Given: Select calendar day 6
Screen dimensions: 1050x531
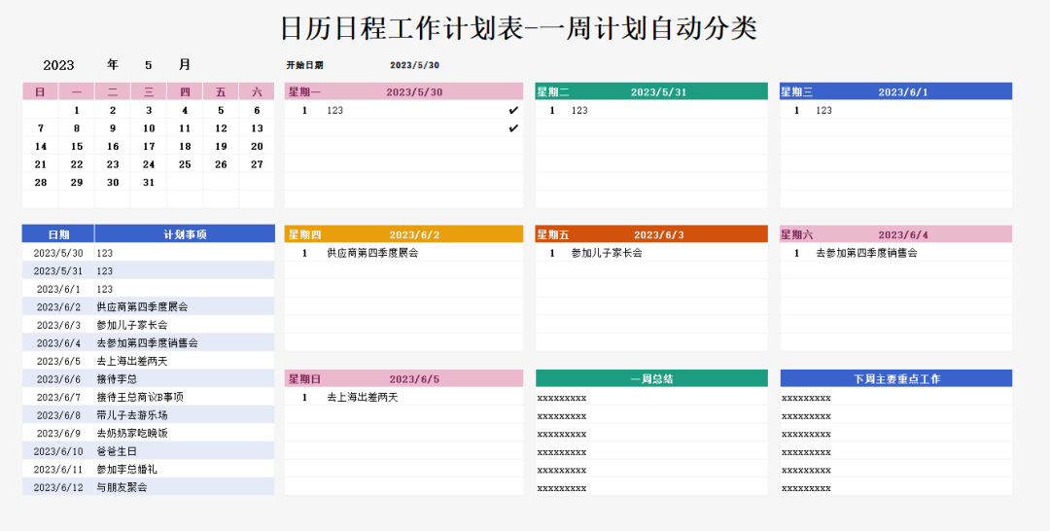Looking at the screenshot, I should (257, 111).
